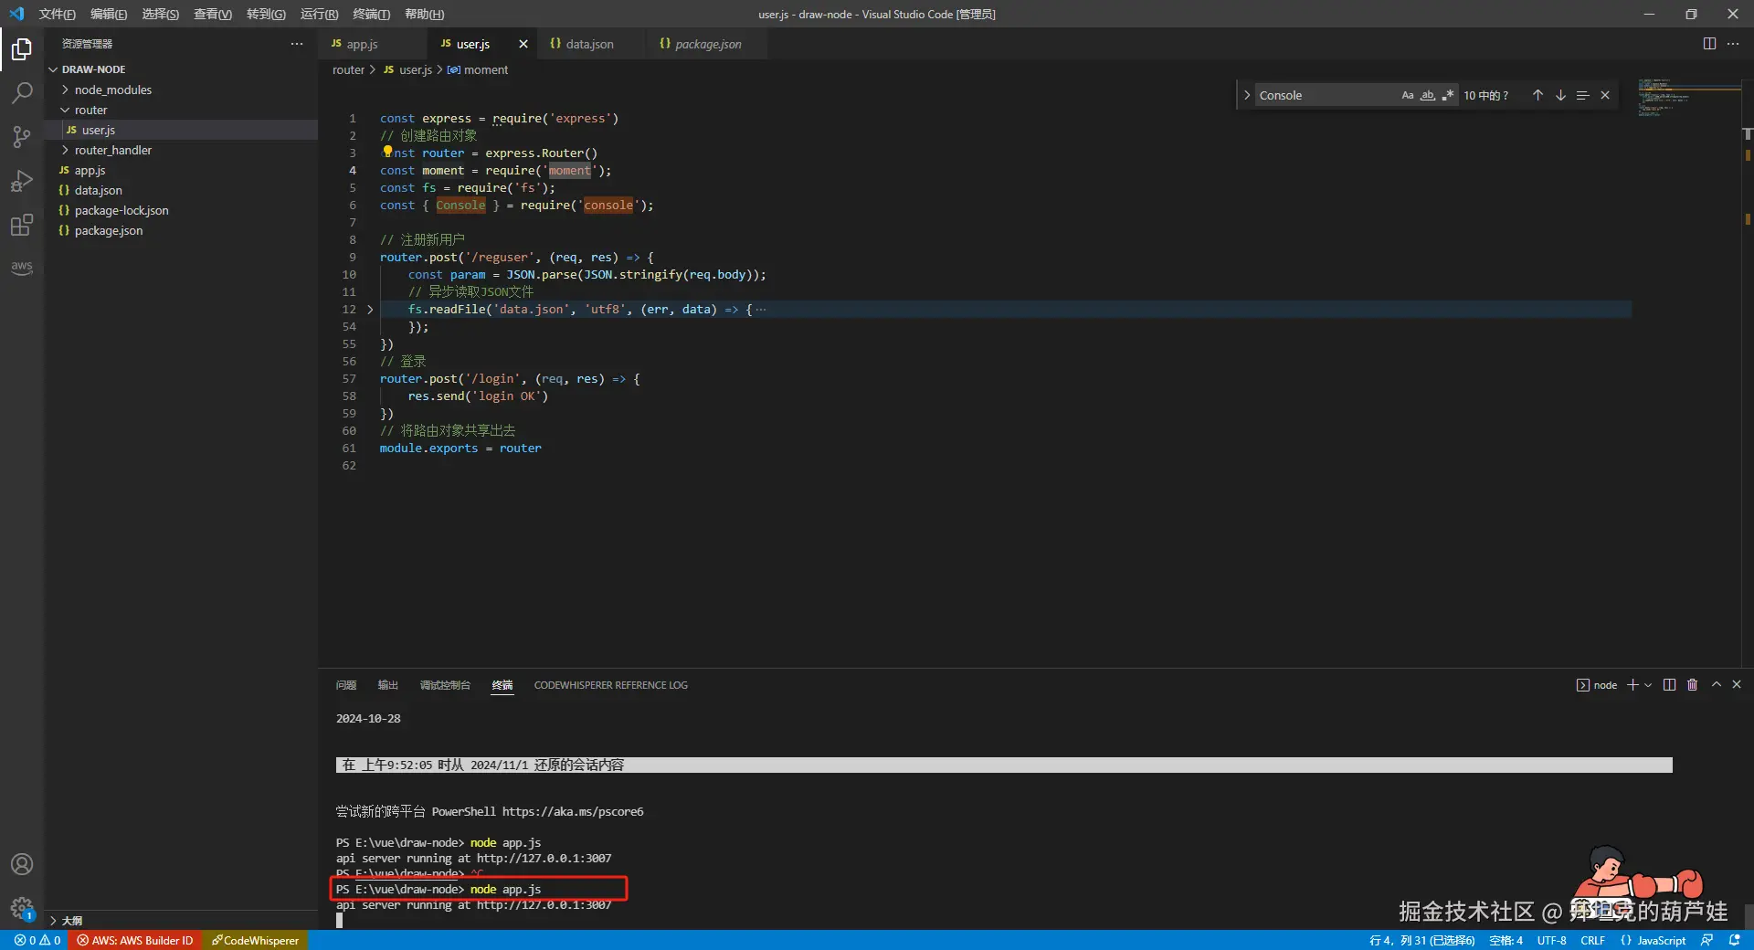Open the Source Control view
The image size is (1754, 950).
coord(22,137)
